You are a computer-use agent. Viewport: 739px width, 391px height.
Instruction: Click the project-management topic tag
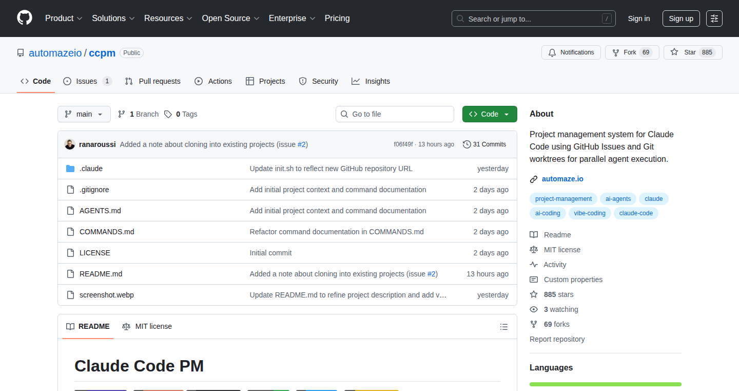(563, 199)
